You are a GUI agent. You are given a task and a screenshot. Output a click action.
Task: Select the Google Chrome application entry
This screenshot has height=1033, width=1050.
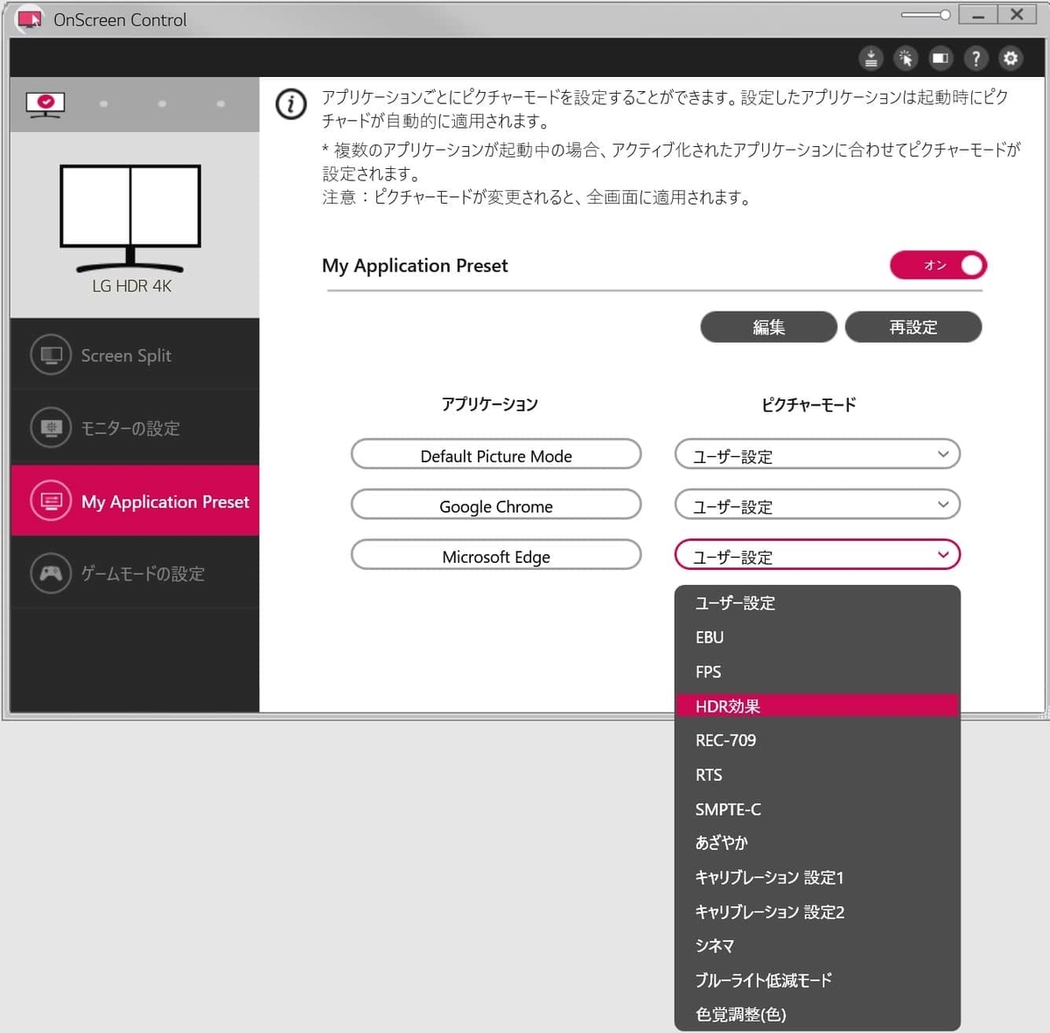point(496,505)
